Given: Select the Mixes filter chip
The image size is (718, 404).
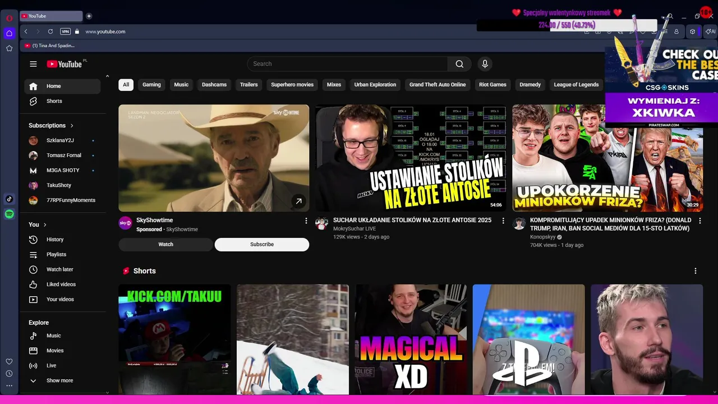Looking at the screenshot, I should click(x=334, y=85).
